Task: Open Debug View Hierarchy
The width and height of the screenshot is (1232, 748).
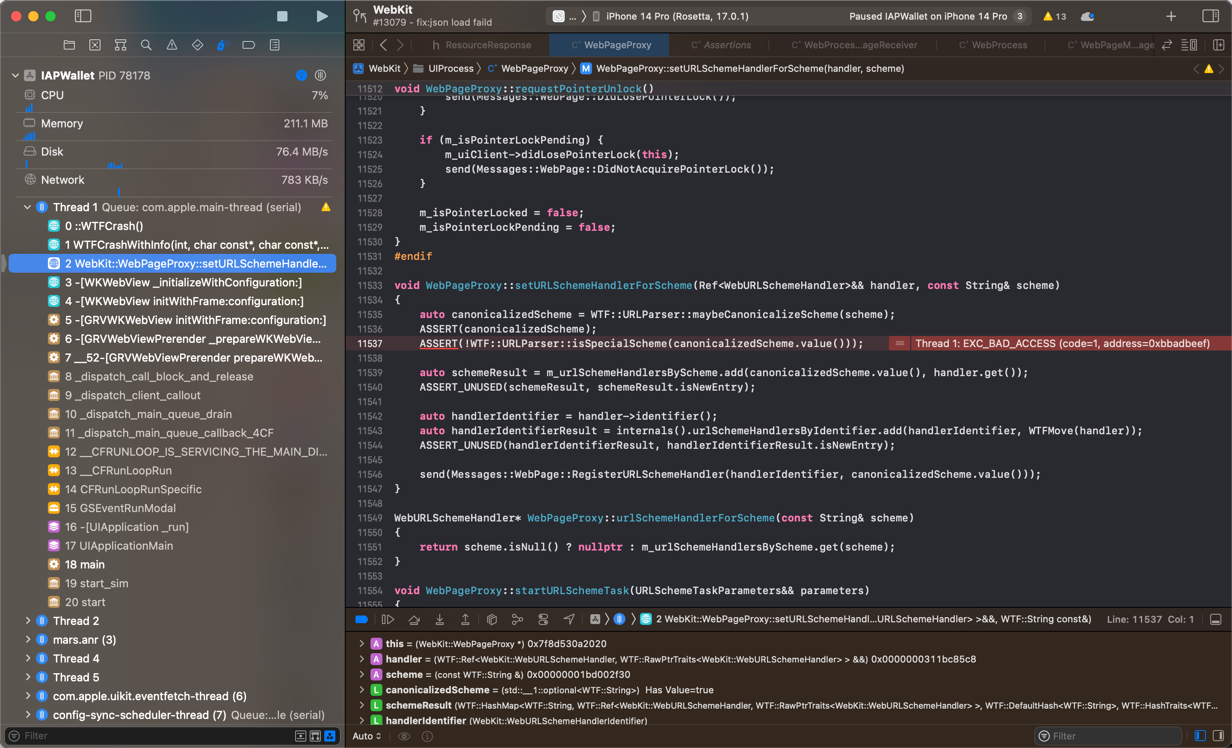Action: click(492, 619)
